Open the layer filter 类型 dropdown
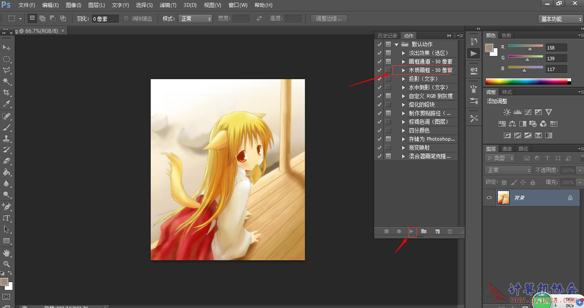 [500, 158]
